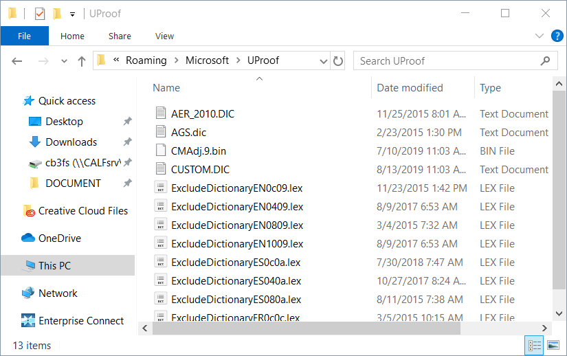The height and width of the screenshot is (356, 567).
Task: Select the CUSTOM.DIC file
Action: tap(200, 170)
